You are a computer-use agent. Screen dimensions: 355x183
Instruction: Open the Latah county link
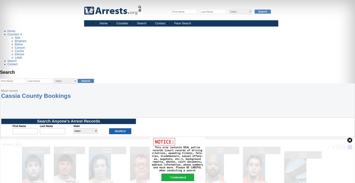(x=18, y=58)
